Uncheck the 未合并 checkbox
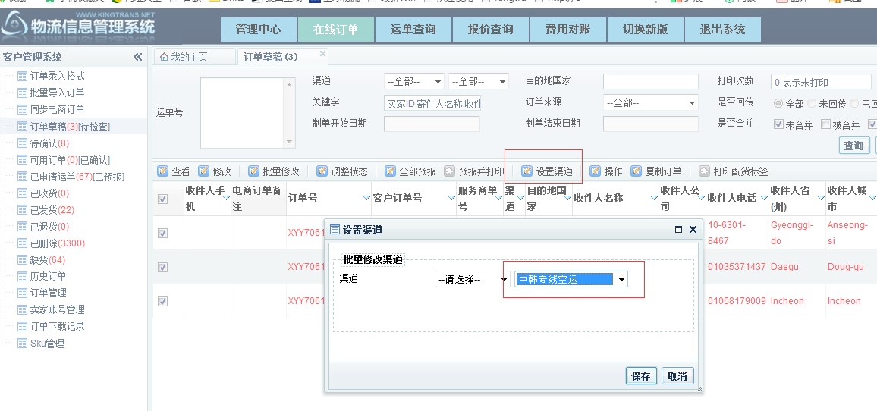Screen dimensions: 877x411 (778, 124)
